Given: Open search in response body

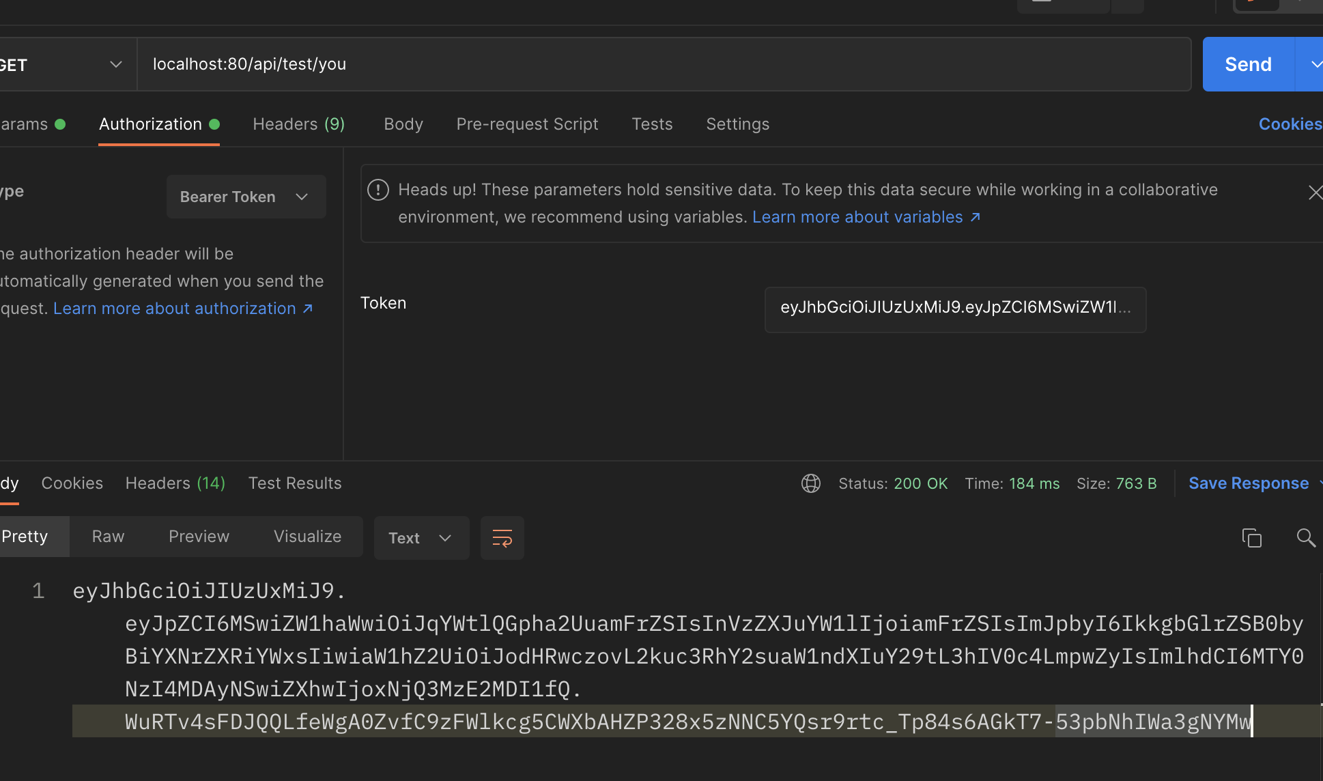Looking at the screenshot, I should [x=1305, y=538].
